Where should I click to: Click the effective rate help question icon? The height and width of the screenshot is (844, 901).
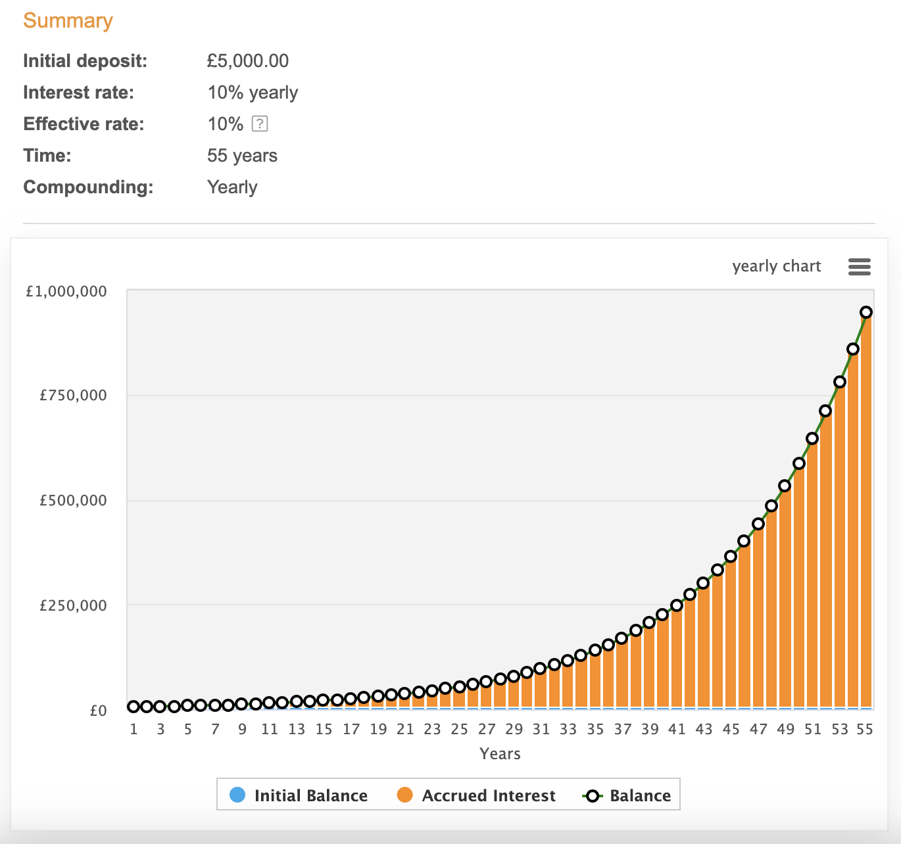pyautogui.click(x=260, y=124)
